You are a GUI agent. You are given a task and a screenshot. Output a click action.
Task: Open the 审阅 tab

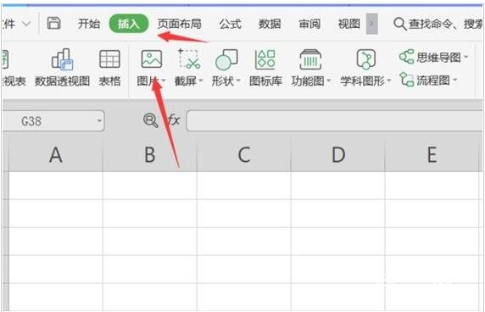click(309, 24)
